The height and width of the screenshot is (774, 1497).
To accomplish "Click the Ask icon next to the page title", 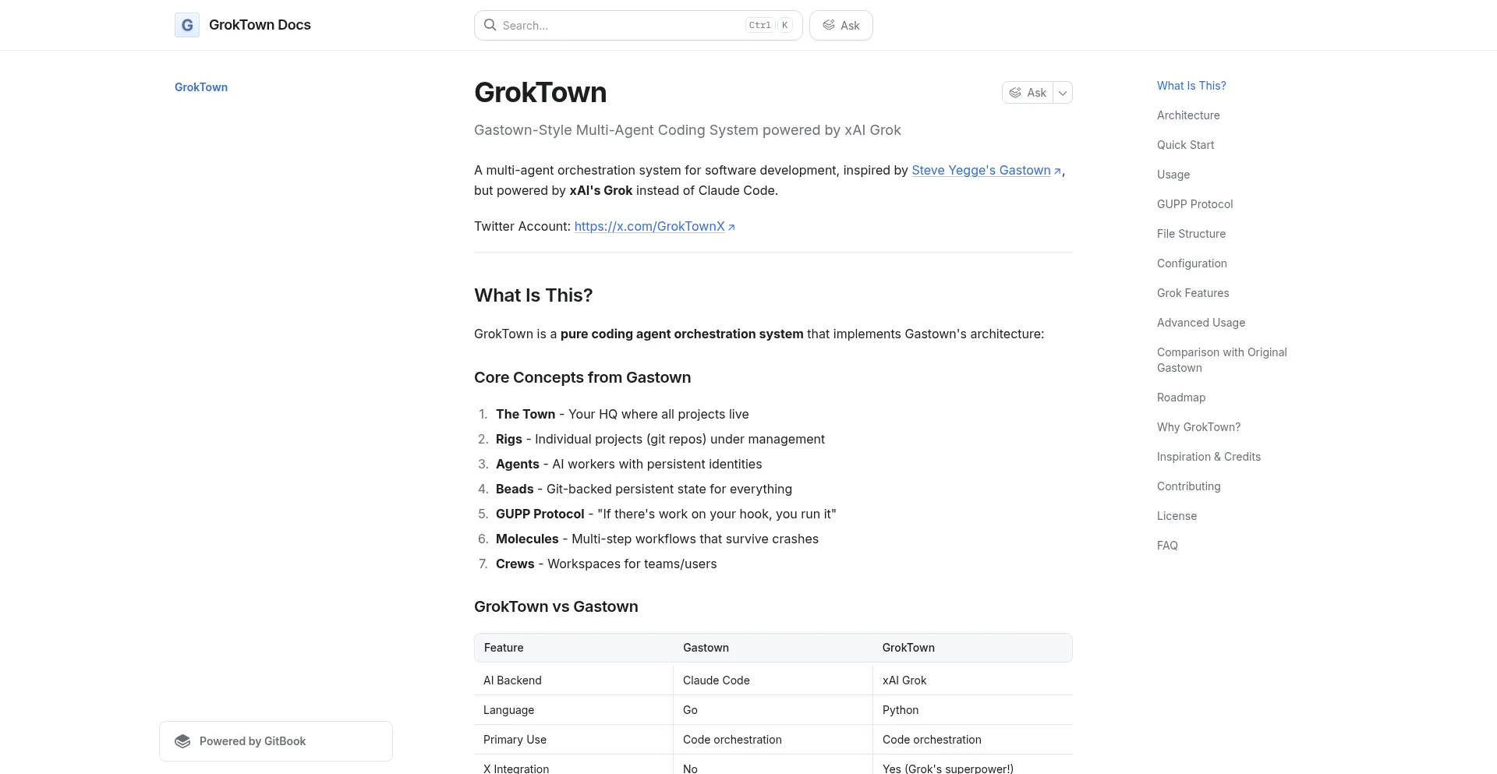I will tap(1014, 92).
